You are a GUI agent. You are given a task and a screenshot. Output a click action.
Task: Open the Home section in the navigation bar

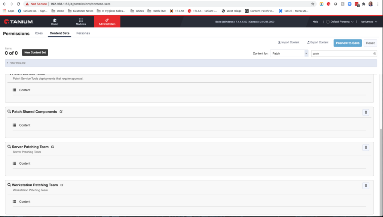click(x=54, y=21)
